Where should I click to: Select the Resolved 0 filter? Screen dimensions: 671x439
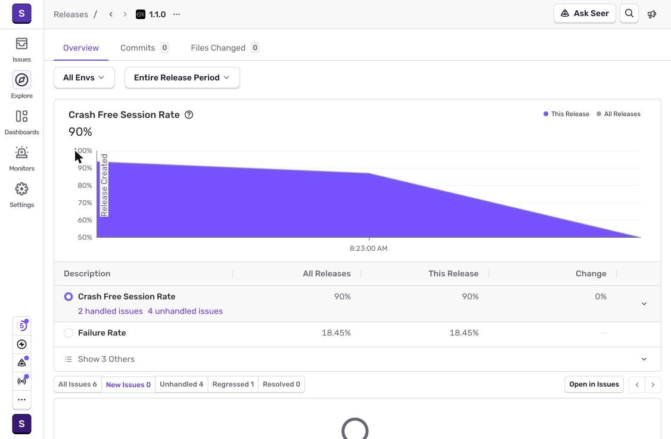[x=282, y=384]
